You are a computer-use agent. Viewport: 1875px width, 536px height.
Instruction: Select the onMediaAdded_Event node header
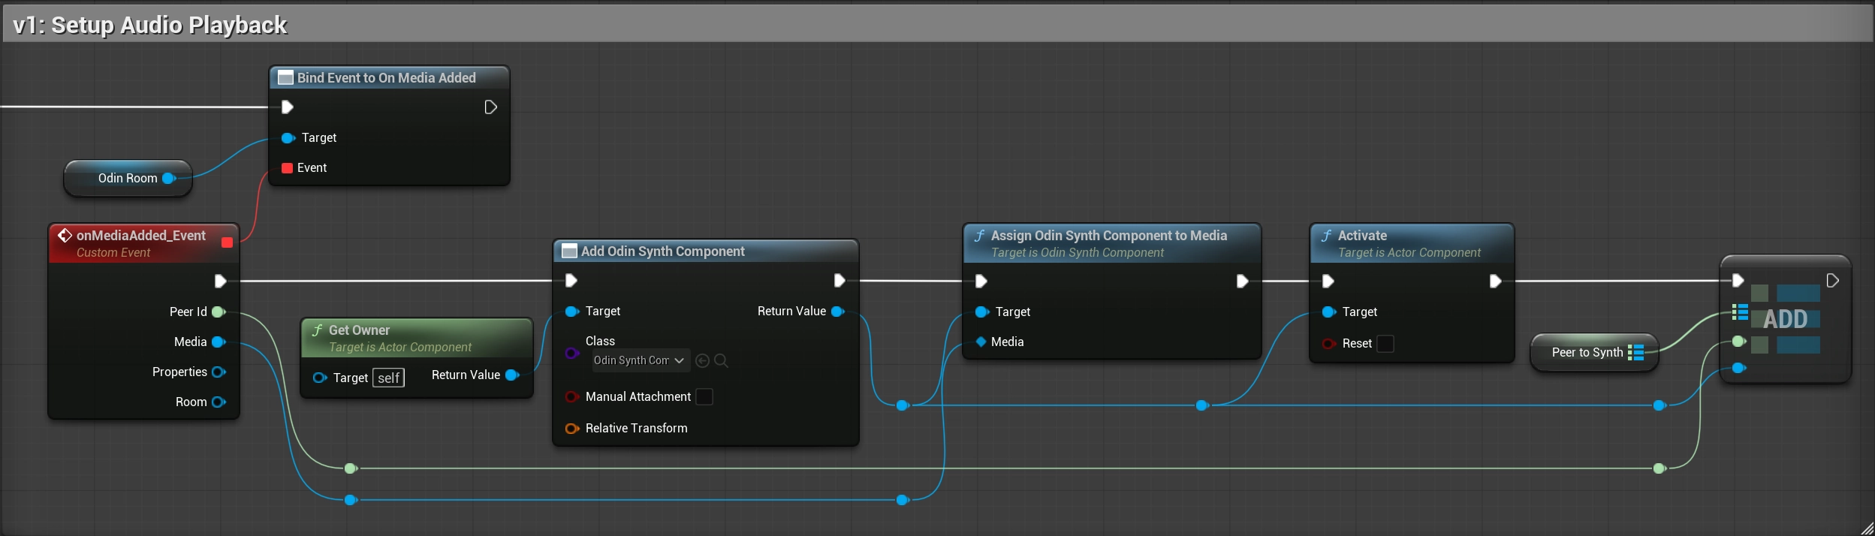point(143,243)
